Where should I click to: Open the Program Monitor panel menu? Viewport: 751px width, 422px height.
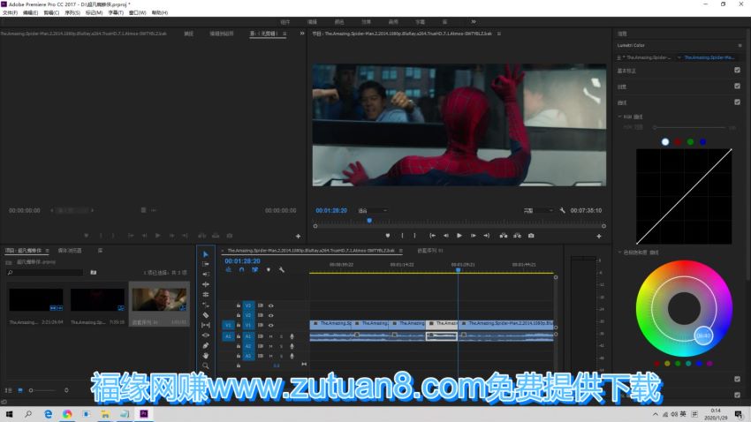[x=498, y=34]
